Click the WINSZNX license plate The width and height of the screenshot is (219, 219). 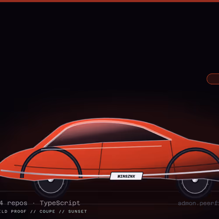(x=127, y=176)
